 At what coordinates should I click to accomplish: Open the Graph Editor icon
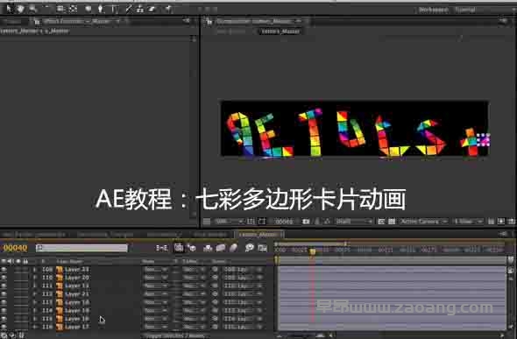[x=263, y=248]
